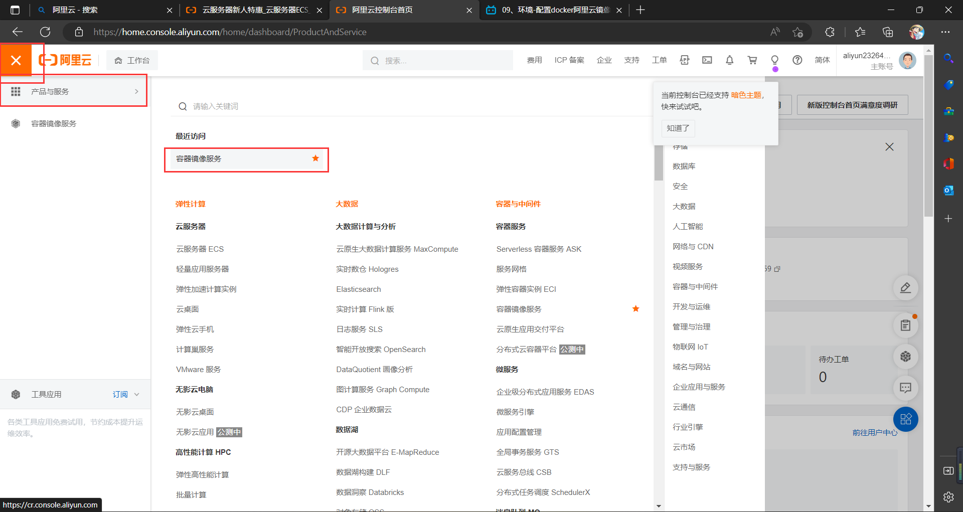Close the product menu with the orange X
The height and width of the screenshot is (512, 963).
[x=16, y=61]
